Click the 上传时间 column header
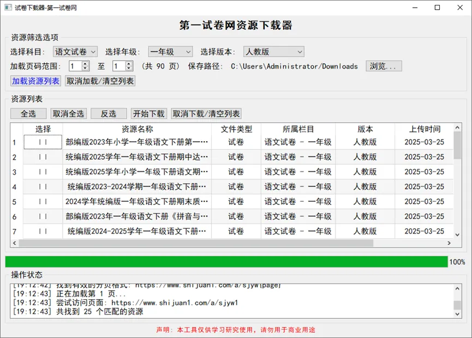The height and width of the screenshot is (338, 472). click(424, 129)
